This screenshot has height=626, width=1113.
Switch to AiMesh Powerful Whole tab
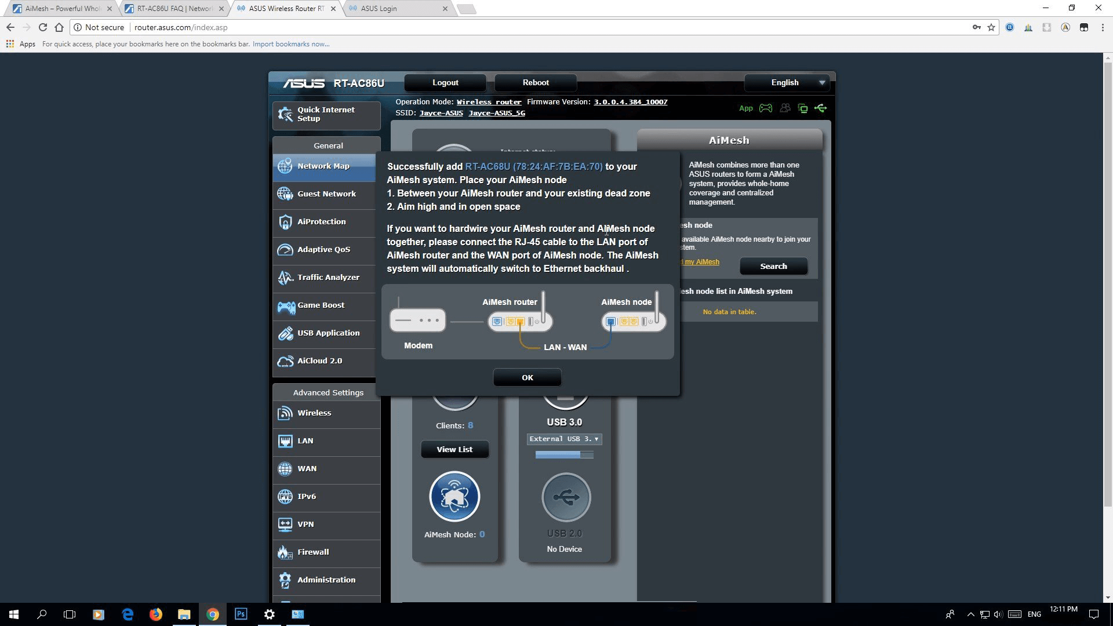(61, 9)
